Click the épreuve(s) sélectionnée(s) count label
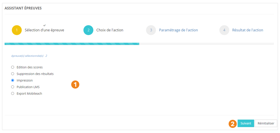Screen dimensions: 280x133 [29, 56]
